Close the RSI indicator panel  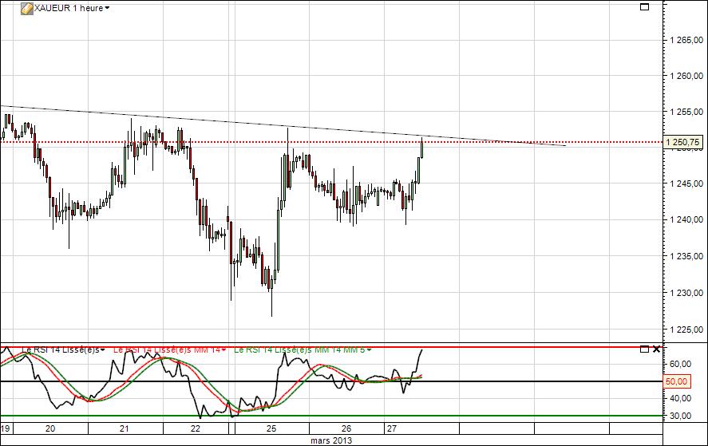click(656, 349)
